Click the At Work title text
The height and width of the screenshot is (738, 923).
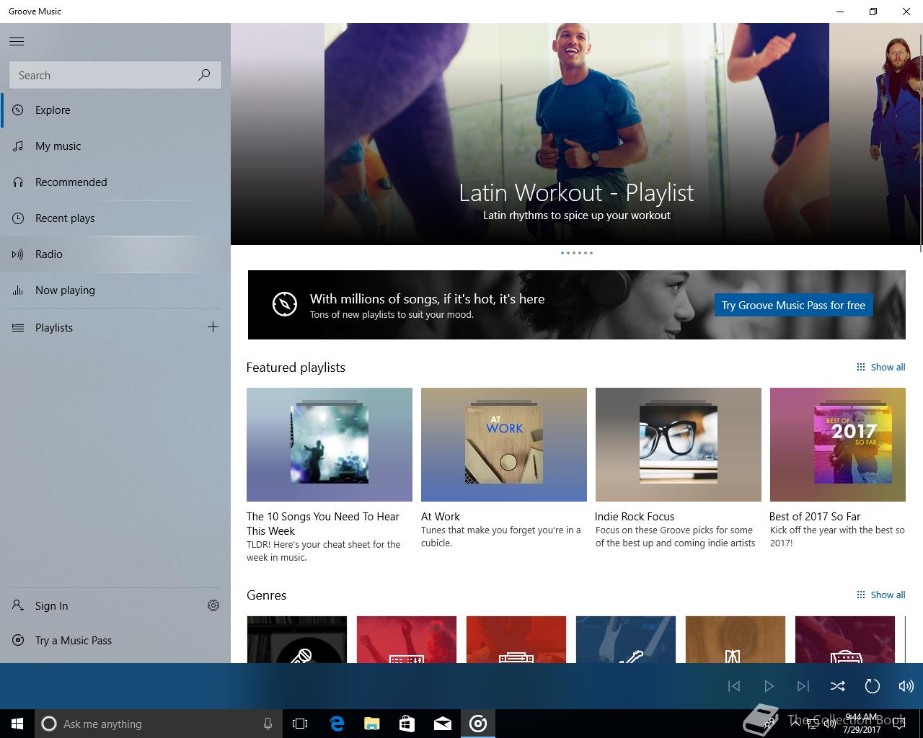(x=441, y=517)
